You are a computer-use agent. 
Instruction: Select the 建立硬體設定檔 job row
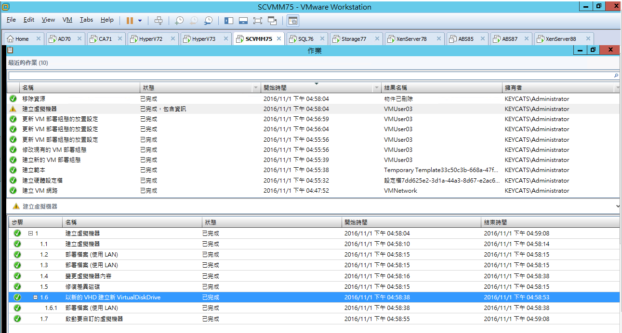click(313, 180)
